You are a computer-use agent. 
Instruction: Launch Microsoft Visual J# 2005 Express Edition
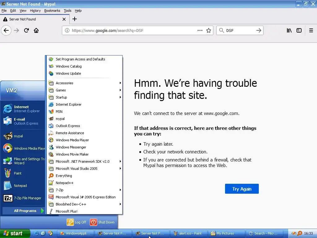85,197
